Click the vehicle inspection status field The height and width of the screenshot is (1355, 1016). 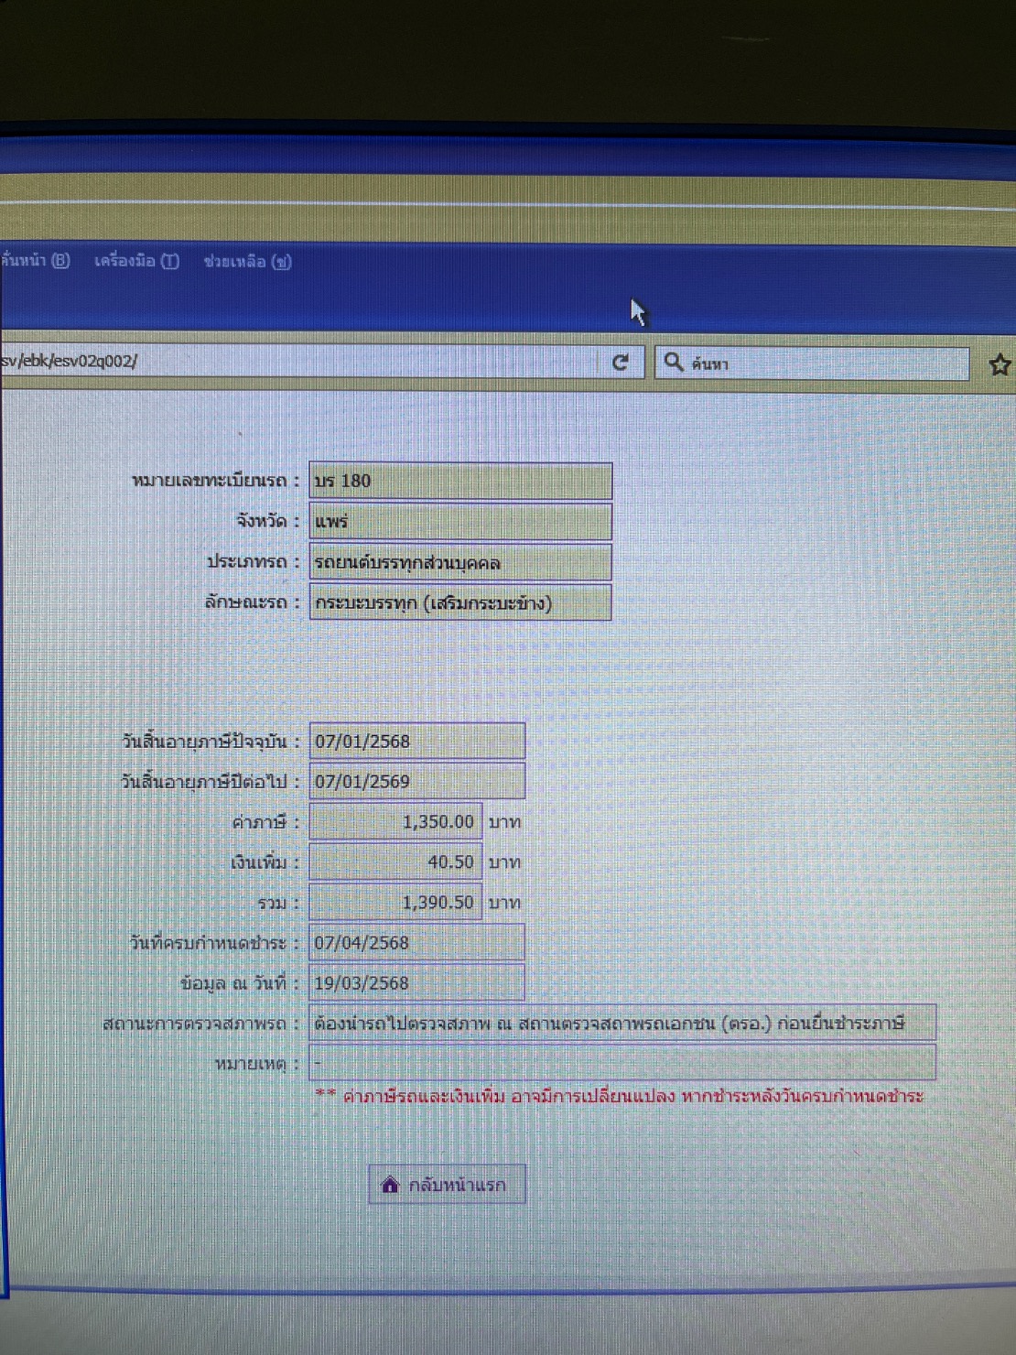[x=622, y=1023]
